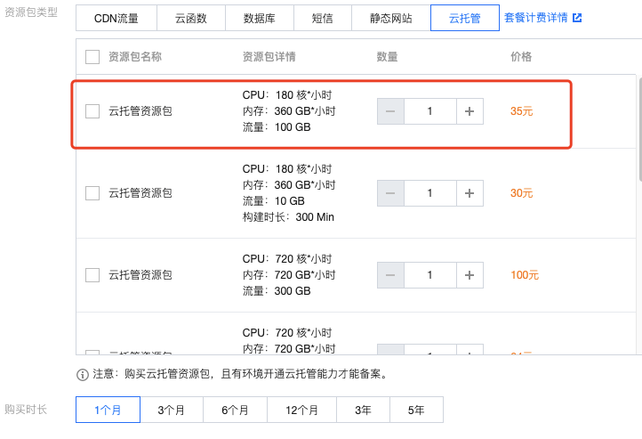Check the 100元 云托管资源包 checkbox

click(x=92, y=275)
